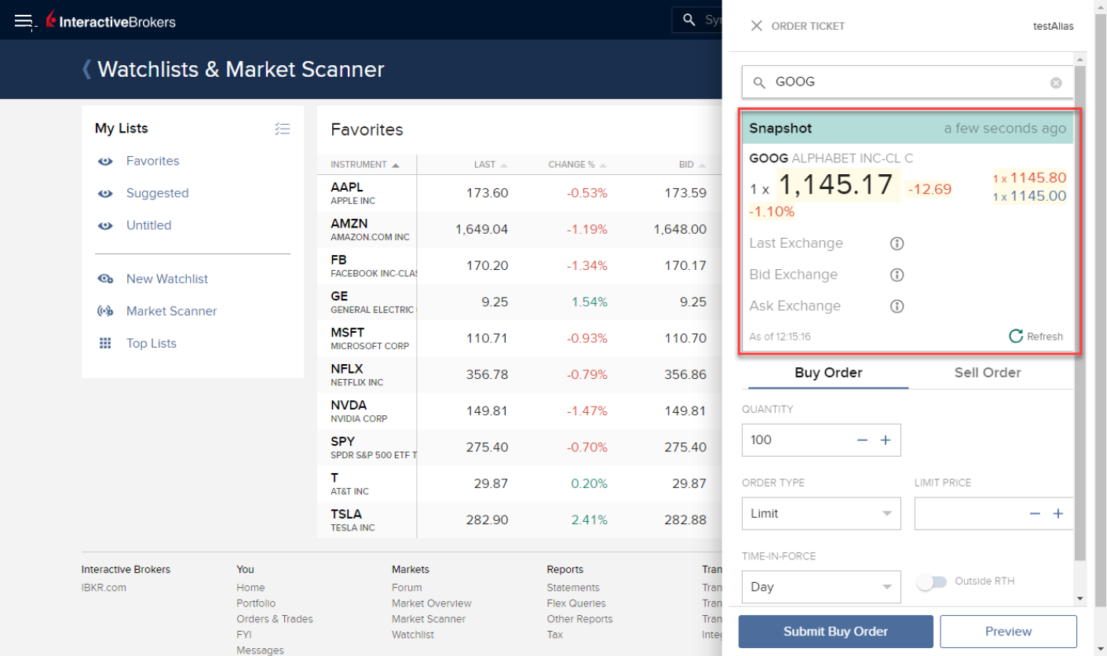Open the Untitled watchlist

(149, 225)
